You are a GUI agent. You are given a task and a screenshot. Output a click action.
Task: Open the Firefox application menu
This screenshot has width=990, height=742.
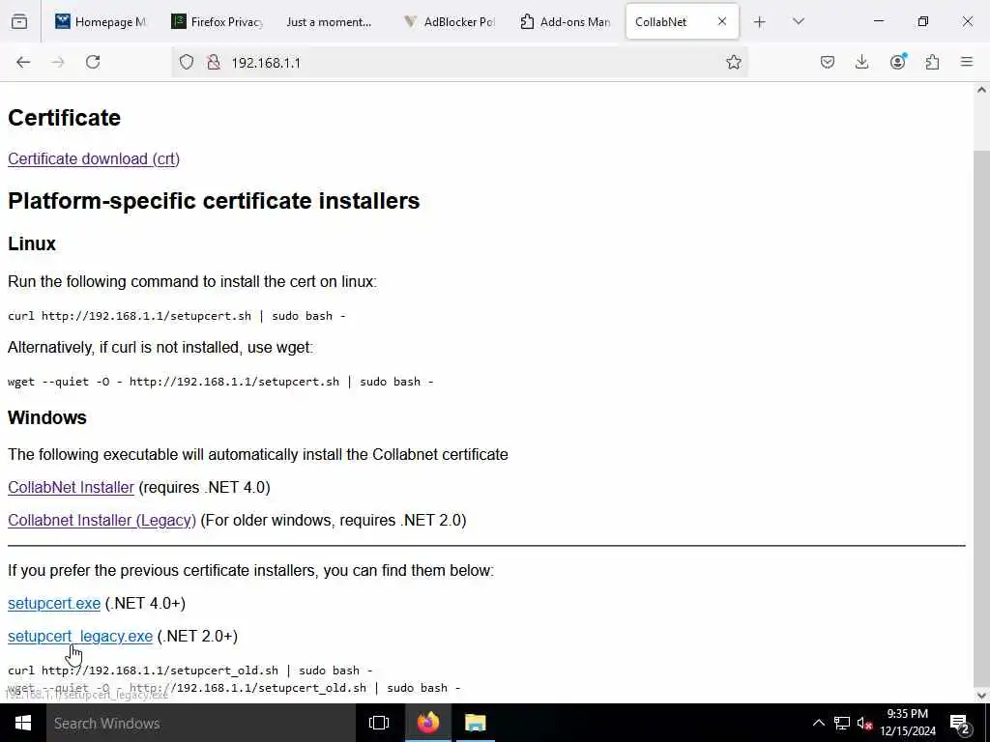coord(967,62)
